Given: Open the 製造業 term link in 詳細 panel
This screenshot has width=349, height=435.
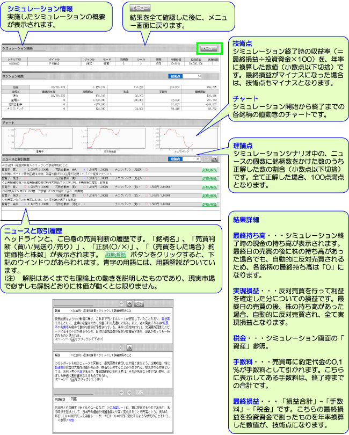Looking at the screenshot, I should click(165, 319).
